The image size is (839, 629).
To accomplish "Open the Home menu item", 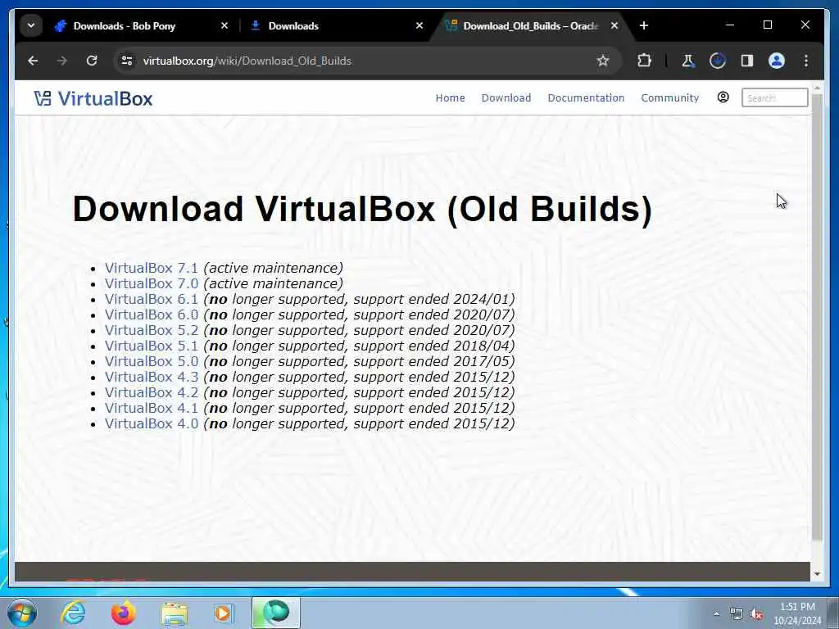I will coord(450,98).
